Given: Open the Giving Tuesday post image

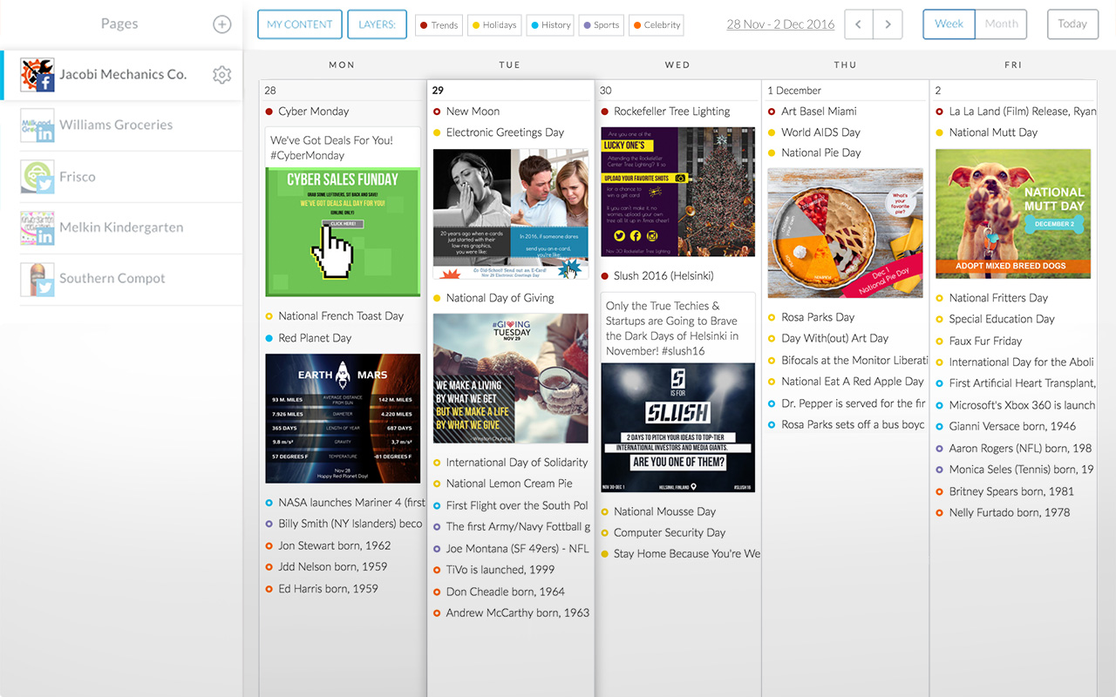Looking at the screenshot, I should pyautogui.click(x=511, y=379).
